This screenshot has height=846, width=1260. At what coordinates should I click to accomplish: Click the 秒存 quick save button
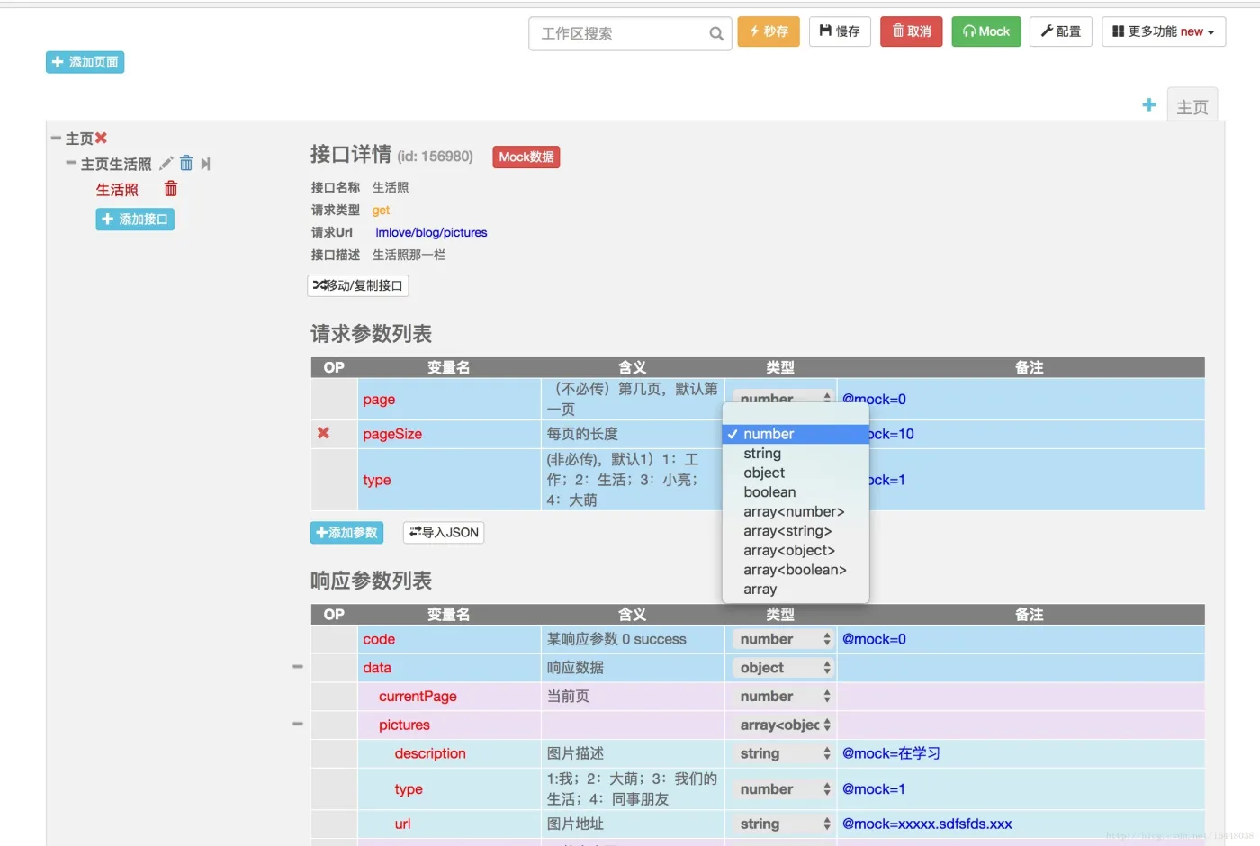click(x=769, y=31)
